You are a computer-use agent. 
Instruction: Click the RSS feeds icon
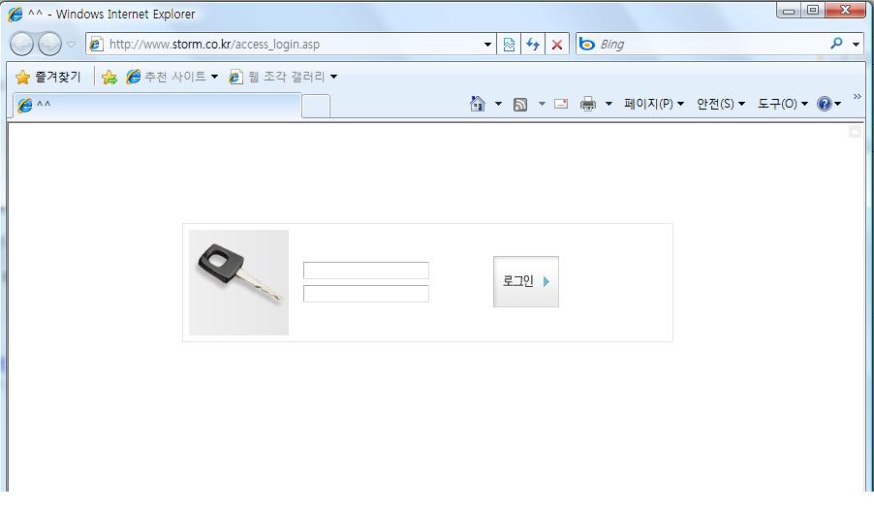pos(520,105)
